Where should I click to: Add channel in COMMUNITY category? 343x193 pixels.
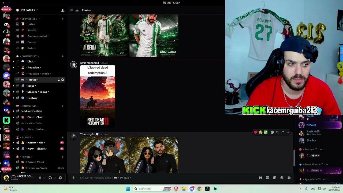point(62,56)
